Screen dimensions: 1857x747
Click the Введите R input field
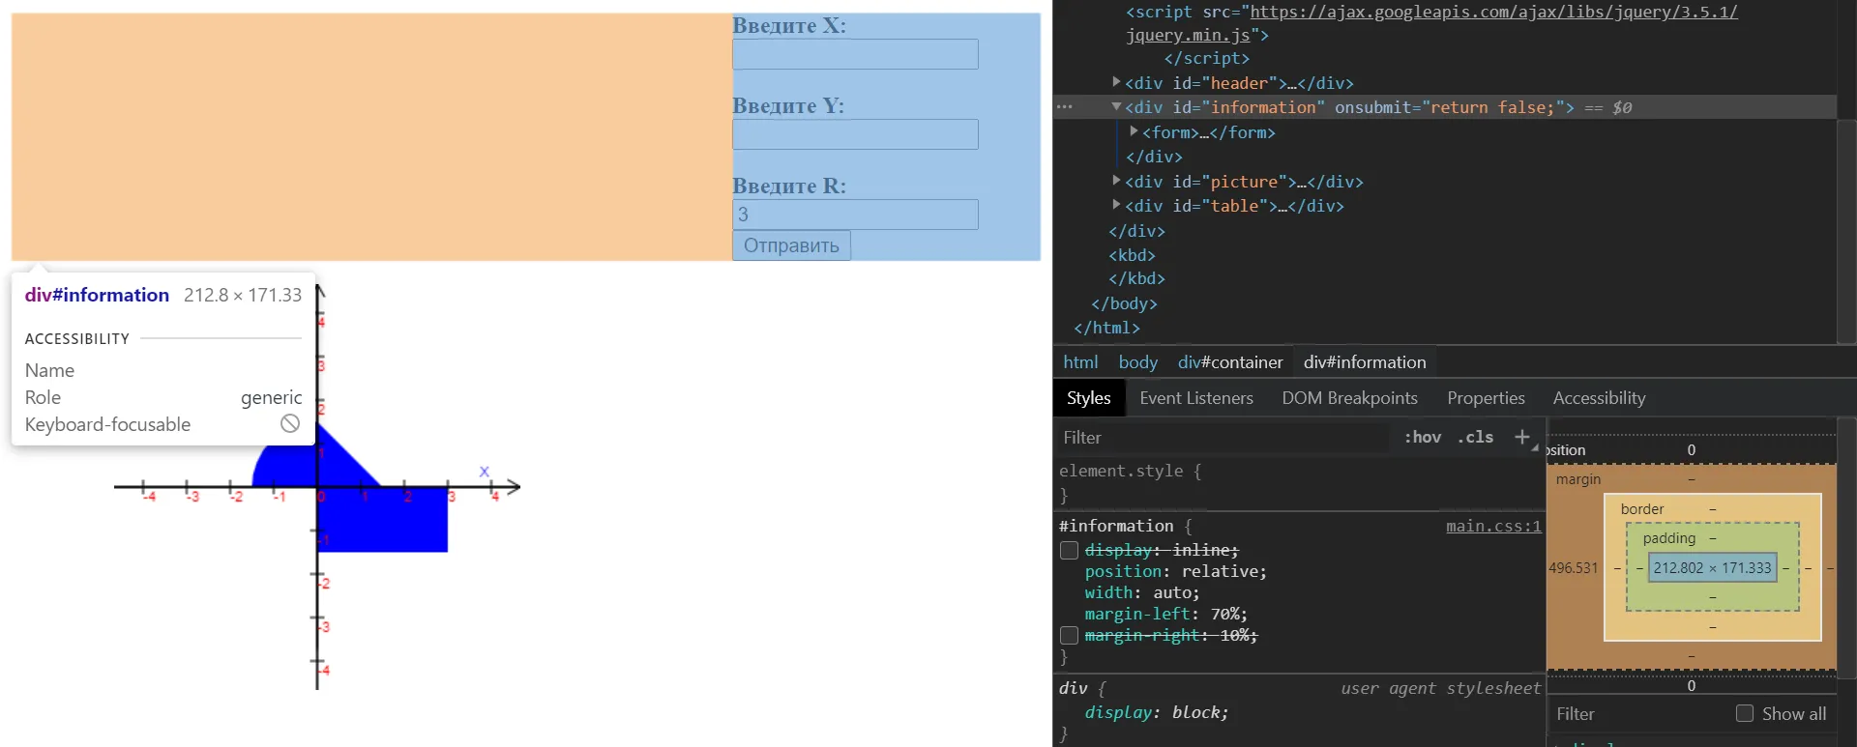(855, 215)
